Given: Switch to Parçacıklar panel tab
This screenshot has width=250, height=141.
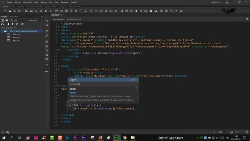Looking at the screenshot, I should pos(14,16).
